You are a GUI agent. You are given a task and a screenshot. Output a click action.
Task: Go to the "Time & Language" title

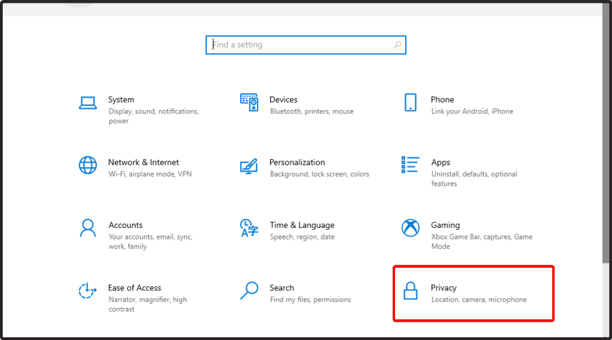[302, 225]
